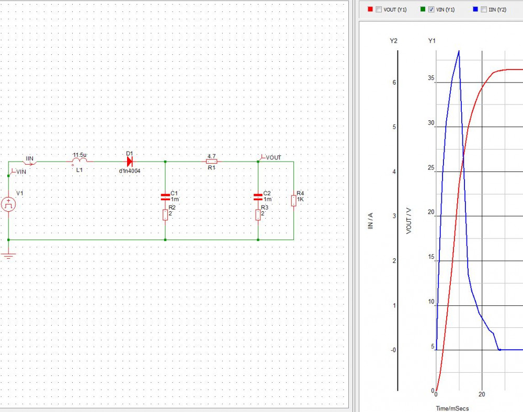Click the 'Time/mSecs' x-axis label
The image size is (523, 412).
click(452, 408)
